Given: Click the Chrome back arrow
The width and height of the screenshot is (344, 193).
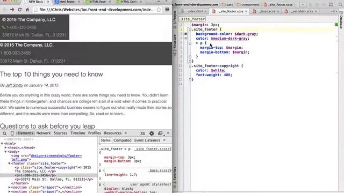Looking at the screenshot, I should (5, 10).
